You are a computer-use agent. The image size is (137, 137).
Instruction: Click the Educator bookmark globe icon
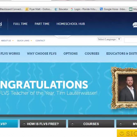click(56, 9)
